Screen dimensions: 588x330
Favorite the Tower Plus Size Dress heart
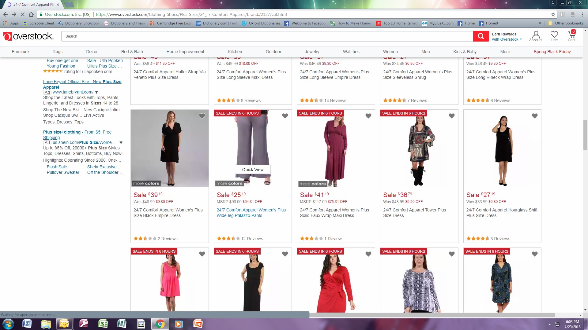tap(452, 116)
